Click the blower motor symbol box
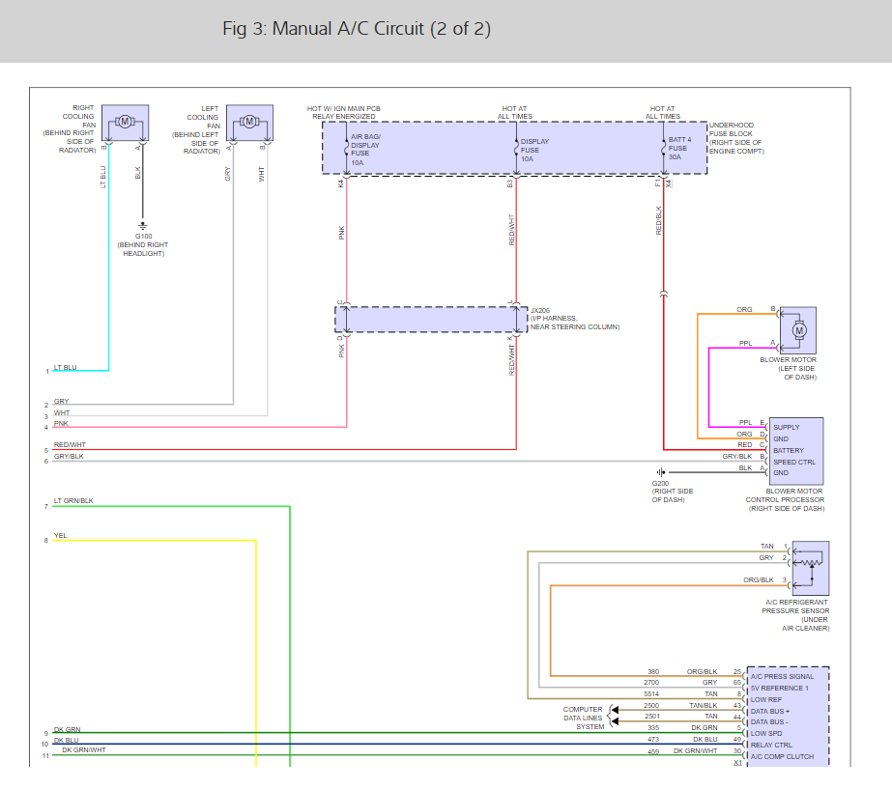 [x=798, y=330]
